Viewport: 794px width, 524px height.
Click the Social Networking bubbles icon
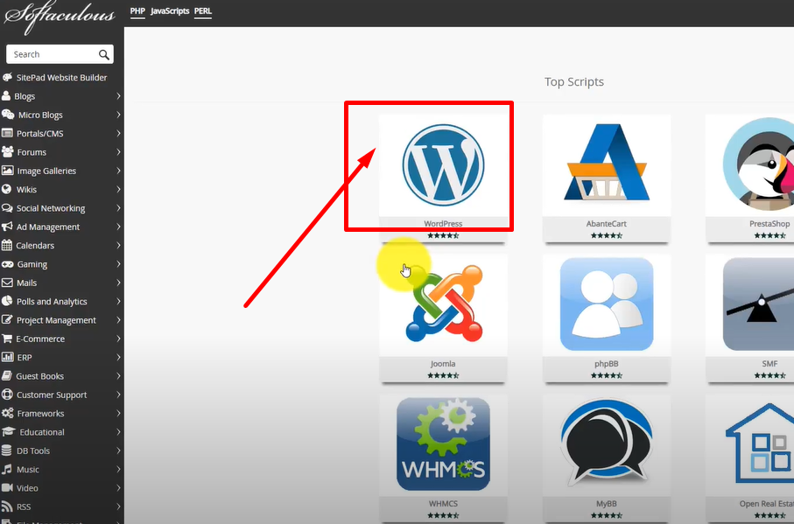pos(7,208)
